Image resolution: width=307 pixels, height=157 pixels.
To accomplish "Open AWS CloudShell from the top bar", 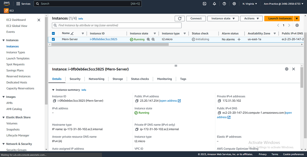I will coord(204,4).
